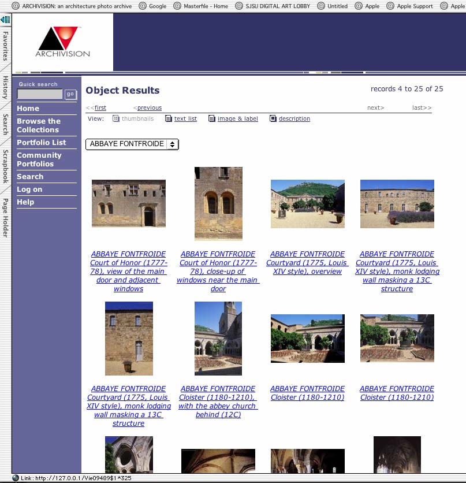The height and width of the screenshot is (483, 466).
Task: Go to Home in the sidebar
Action: [x=28, y=109]
